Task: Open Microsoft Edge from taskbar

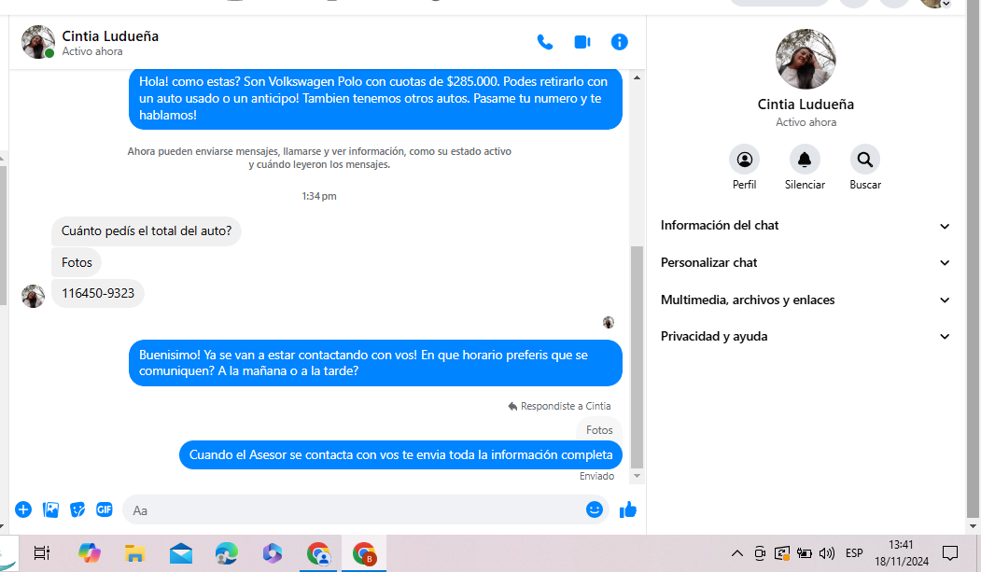Action: [227, 552]
